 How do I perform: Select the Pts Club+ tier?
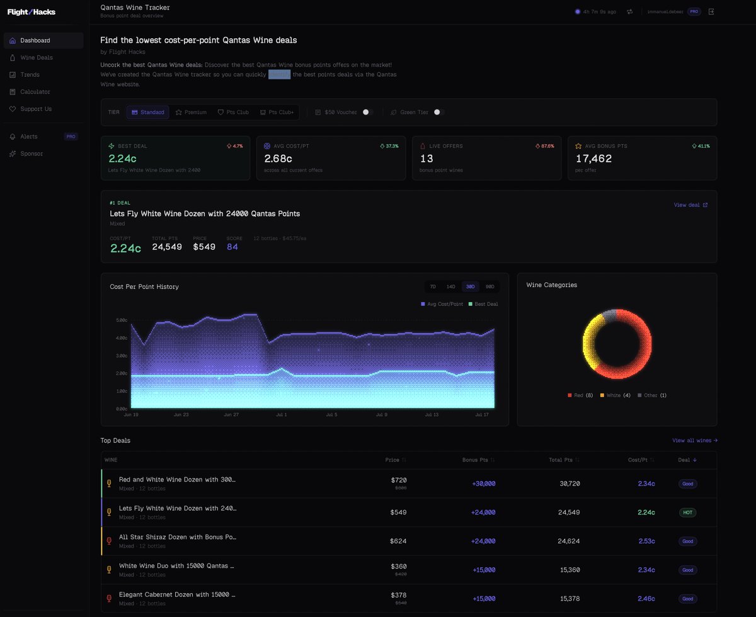point(277,112)
